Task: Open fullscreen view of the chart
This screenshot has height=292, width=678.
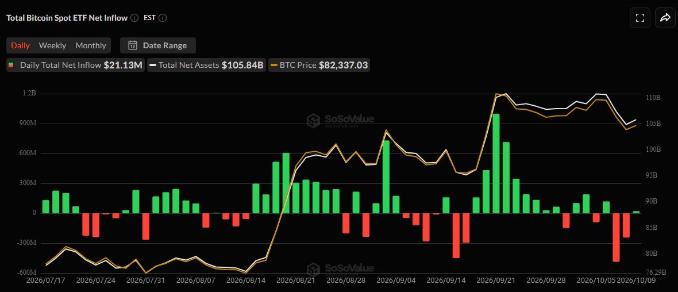Action: click(x=640, y=18)
